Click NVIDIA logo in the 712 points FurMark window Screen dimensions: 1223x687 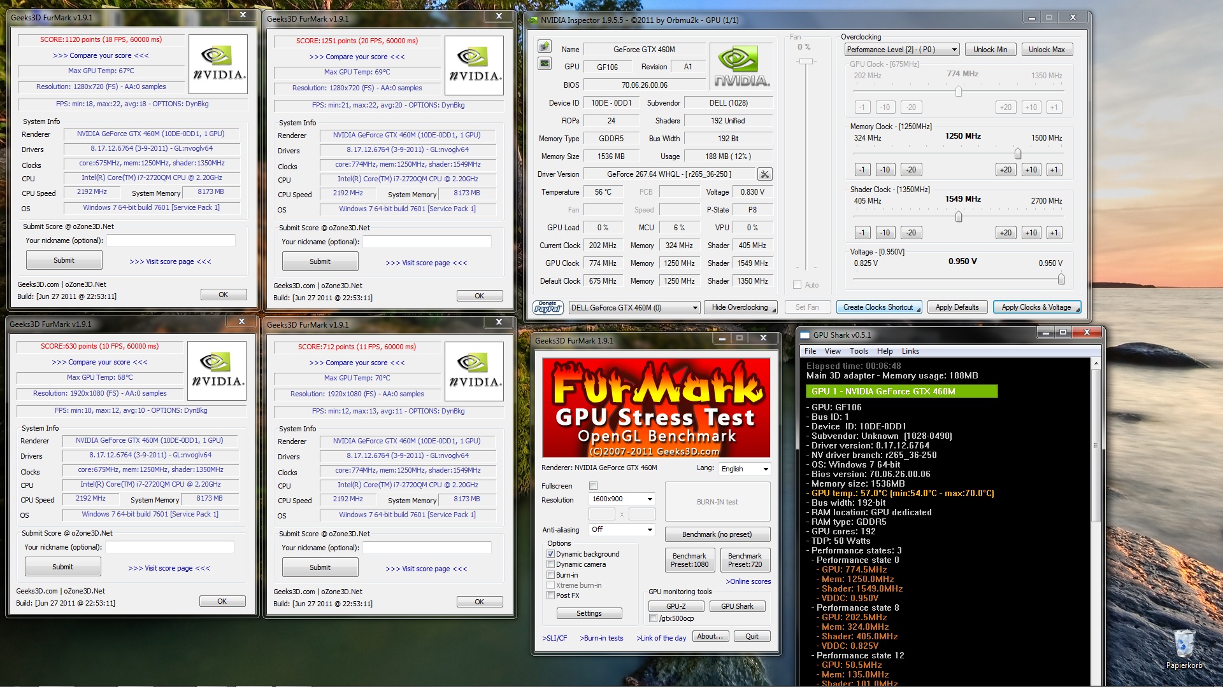474,371
